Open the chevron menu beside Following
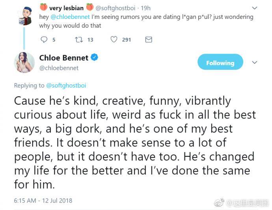This screenshot has height=210, width=272. click(x=255, y=62)
